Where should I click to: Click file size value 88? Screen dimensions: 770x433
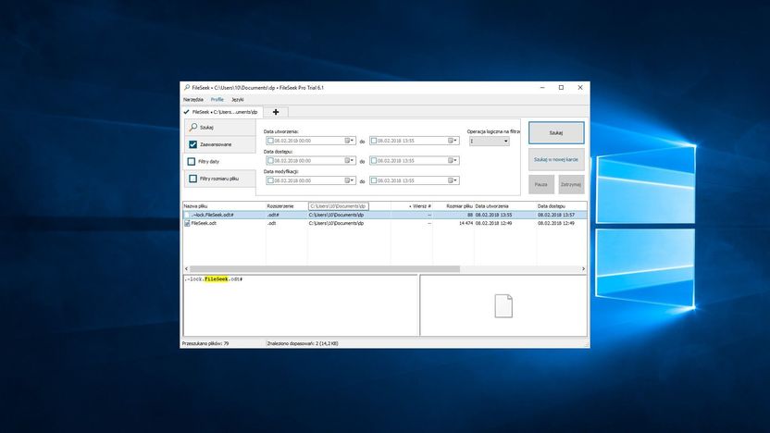click(x=470, y=215)
